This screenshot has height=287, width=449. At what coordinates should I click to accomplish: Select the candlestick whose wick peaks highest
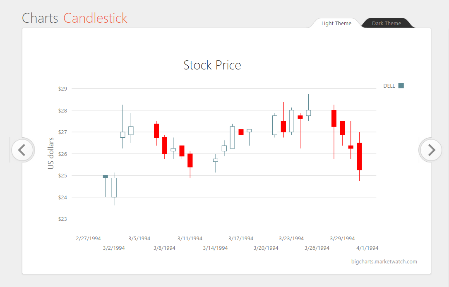(x=308, y=112)
